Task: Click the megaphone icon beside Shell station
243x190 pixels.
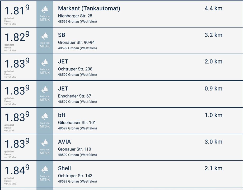Action: [x=45, y=169]
